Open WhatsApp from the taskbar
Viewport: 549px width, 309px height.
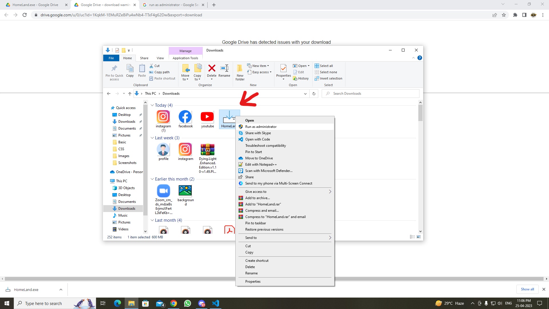point(188,303)
